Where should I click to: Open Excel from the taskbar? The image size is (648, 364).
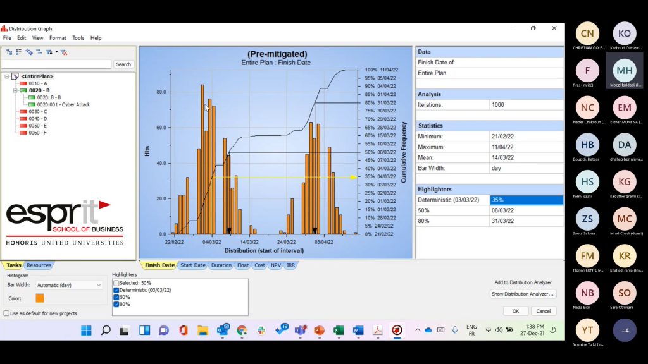[338, 330]
